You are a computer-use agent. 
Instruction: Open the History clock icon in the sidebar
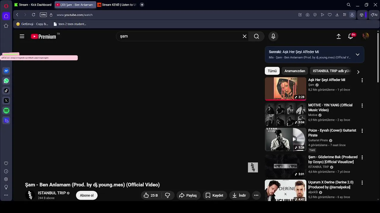tap(6, 171)
